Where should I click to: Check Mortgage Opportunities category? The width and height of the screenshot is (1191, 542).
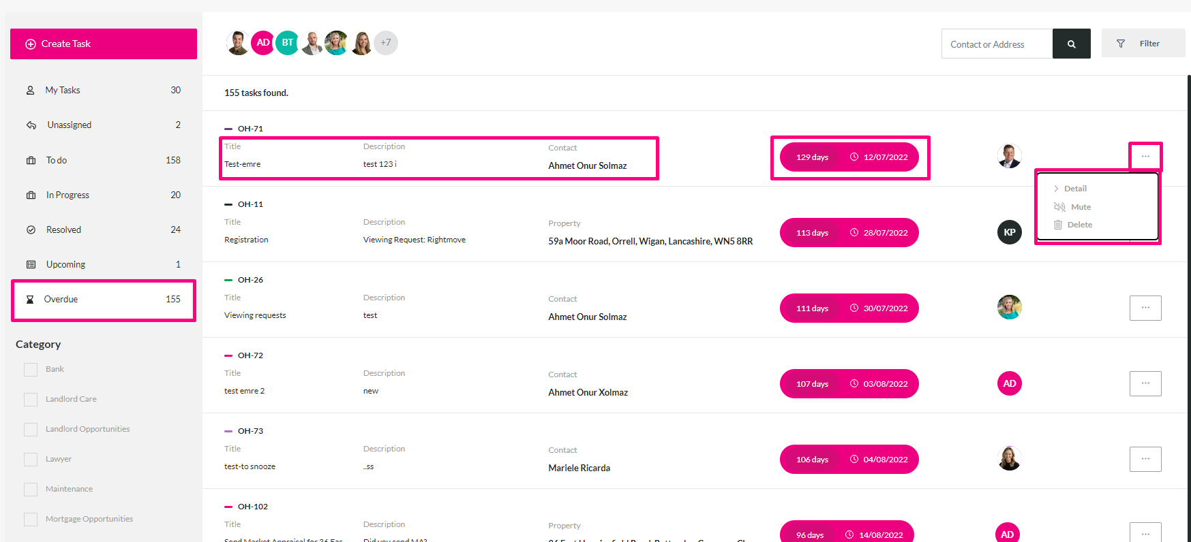coord(31,519)
